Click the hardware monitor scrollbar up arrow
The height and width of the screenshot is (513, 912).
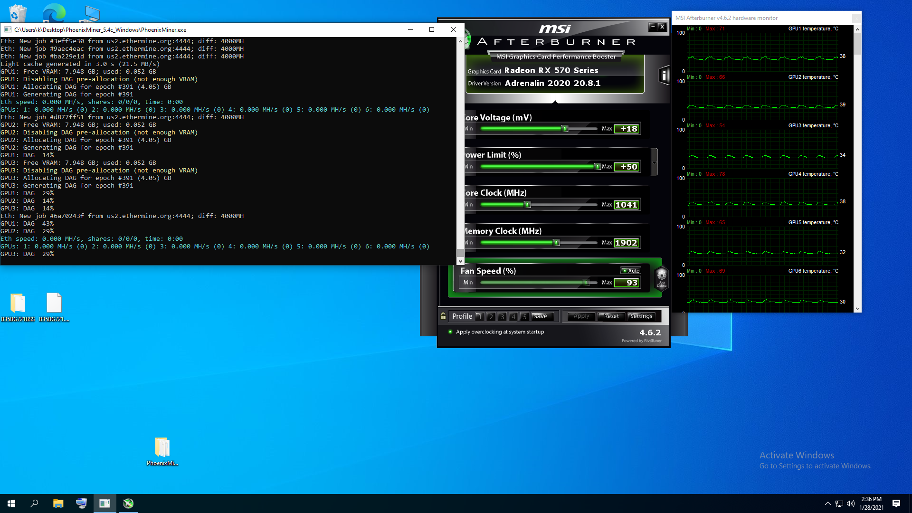(857, 29)
